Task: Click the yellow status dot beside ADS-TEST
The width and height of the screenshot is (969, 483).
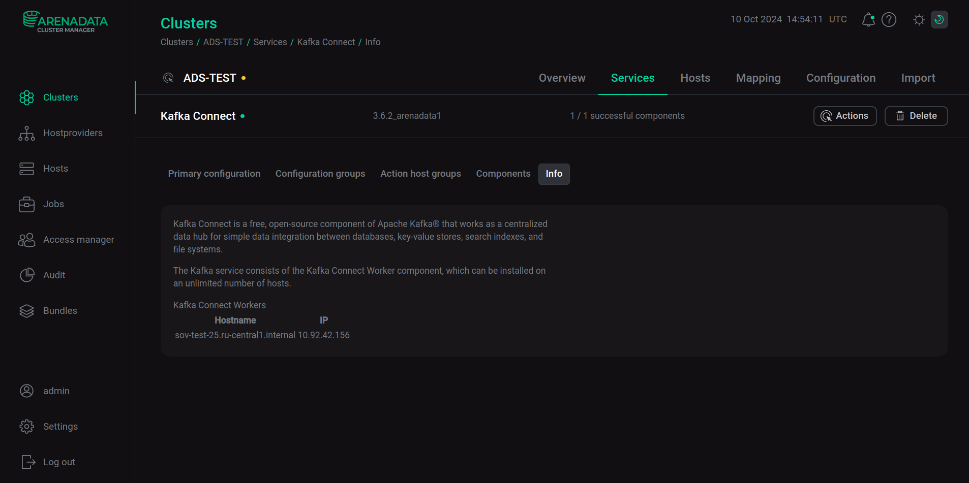Action: [244, 78]
